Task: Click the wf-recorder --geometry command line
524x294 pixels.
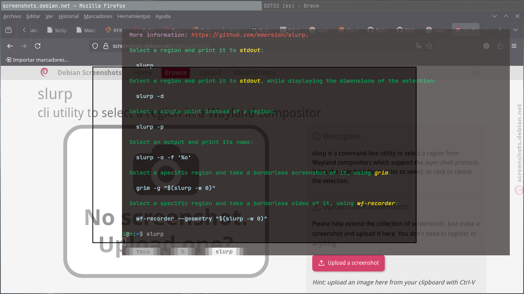Action: [201, 219]
